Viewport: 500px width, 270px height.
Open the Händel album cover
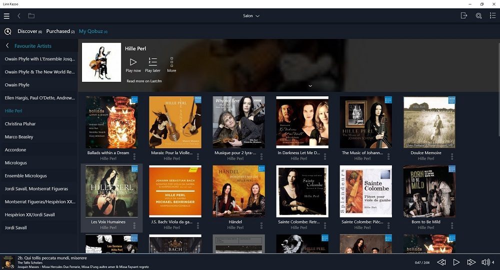click(x=238, y=191)
